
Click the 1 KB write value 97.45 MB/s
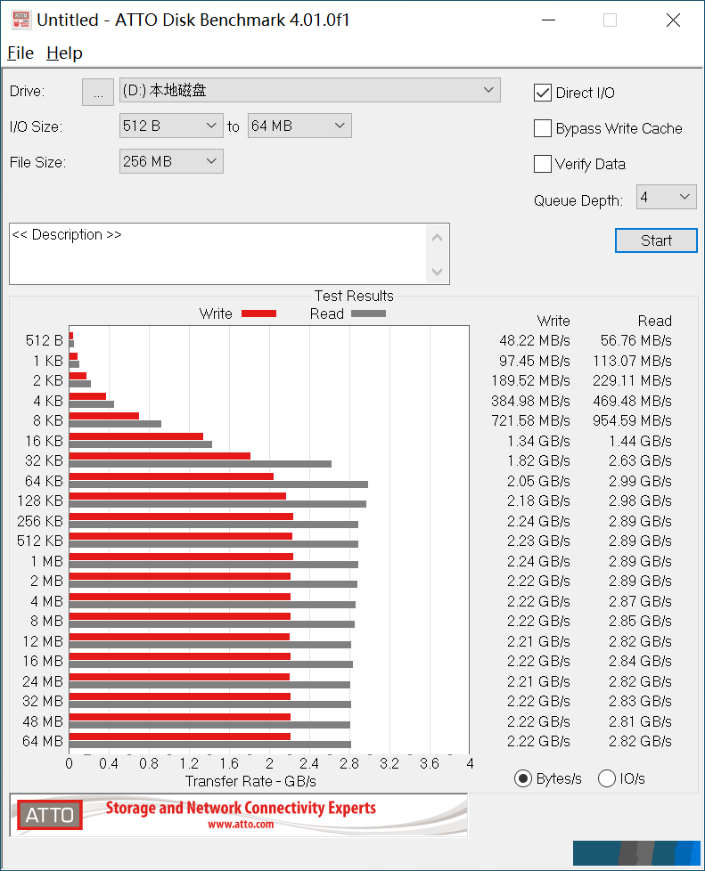(534, 361)
